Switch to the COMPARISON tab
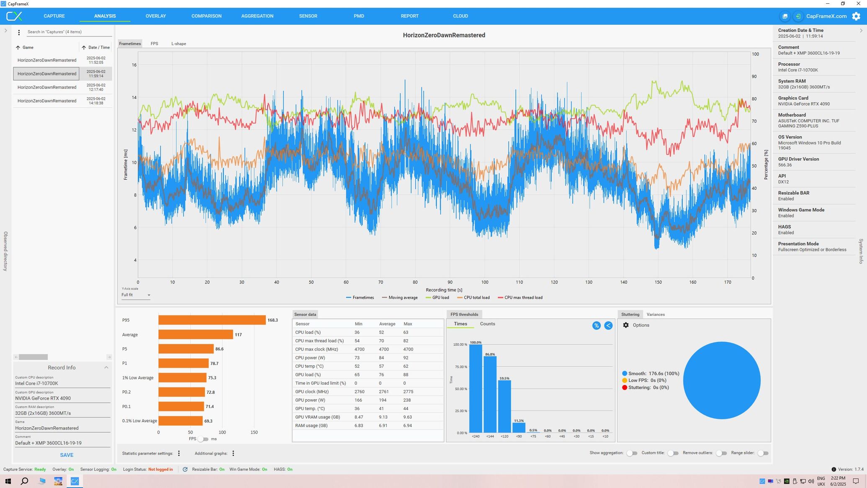 [x=206, y=16]
